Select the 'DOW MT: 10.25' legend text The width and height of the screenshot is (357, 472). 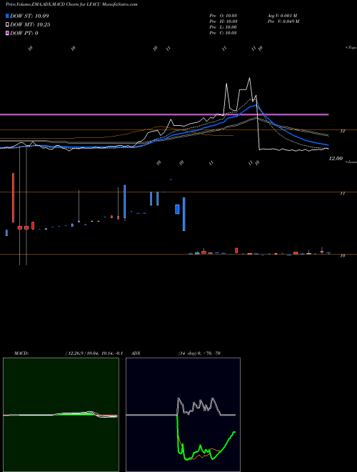pyautogui.click(x=30, y=25)
